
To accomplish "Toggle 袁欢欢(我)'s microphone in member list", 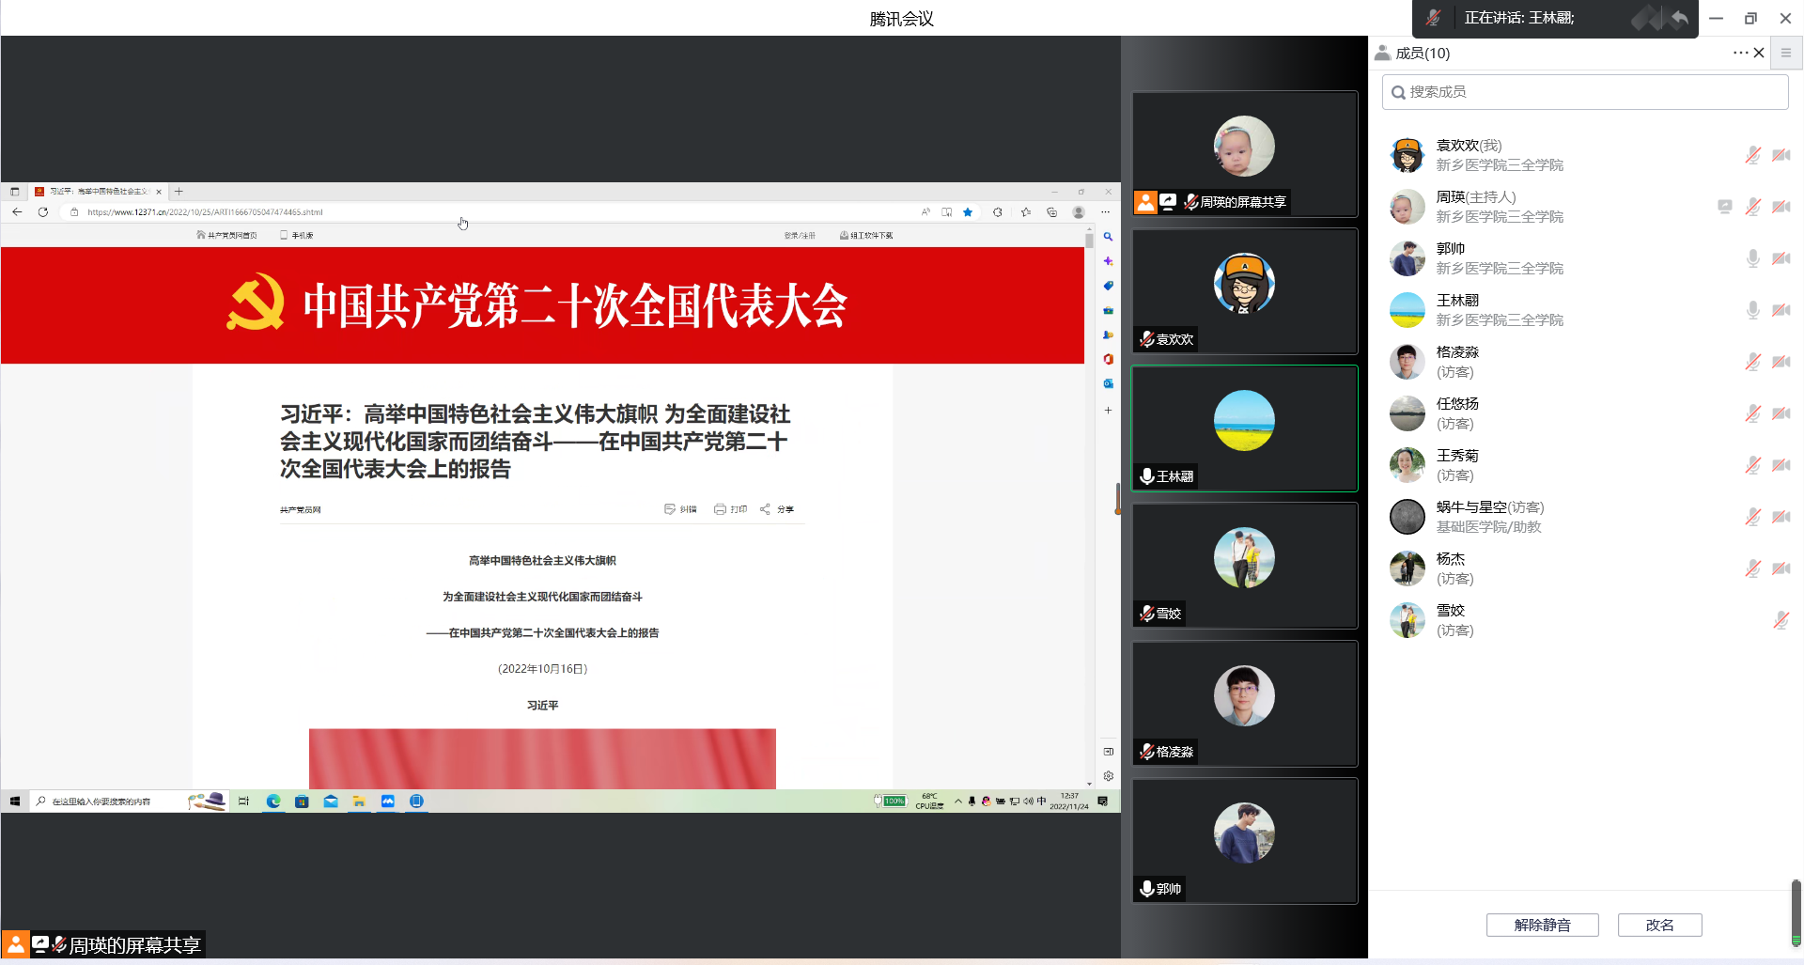I will click(1752, 155).
